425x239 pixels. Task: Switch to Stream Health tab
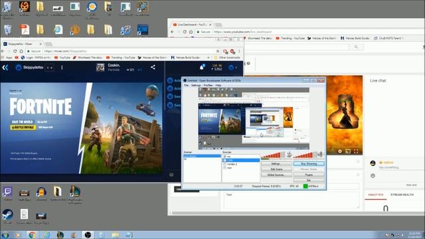pos(402,195)
